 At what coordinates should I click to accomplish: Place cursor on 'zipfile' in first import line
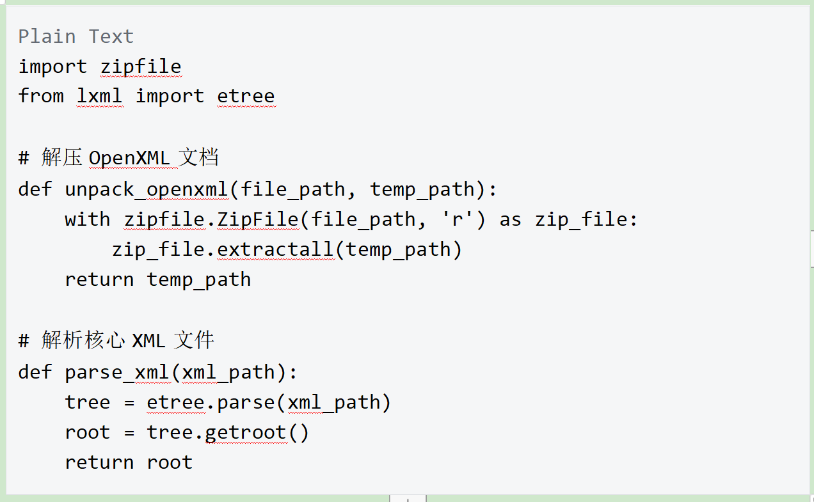click(141, 67)
